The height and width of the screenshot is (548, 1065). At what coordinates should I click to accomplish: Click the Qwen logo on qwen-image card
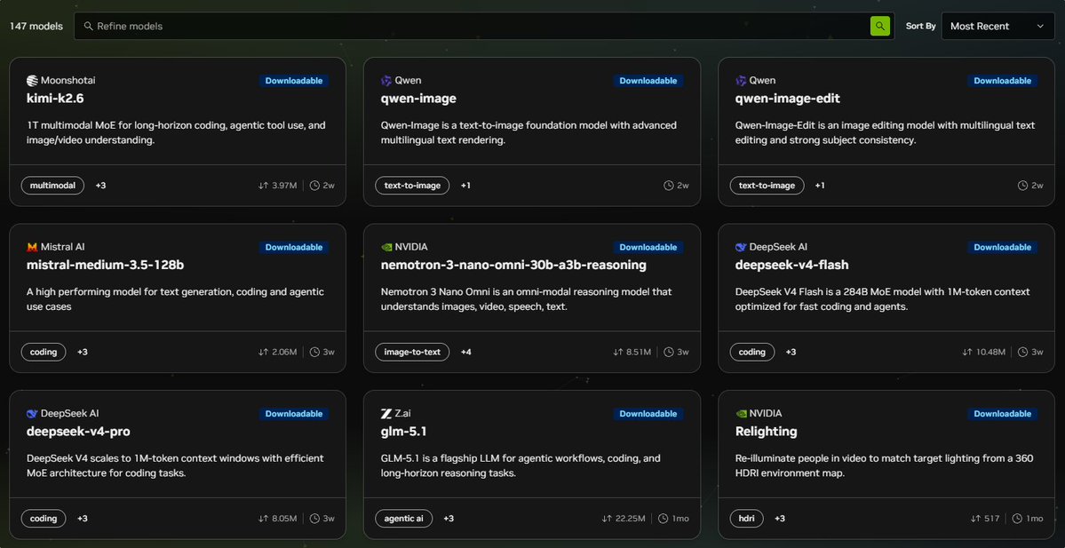click(386, 81)
